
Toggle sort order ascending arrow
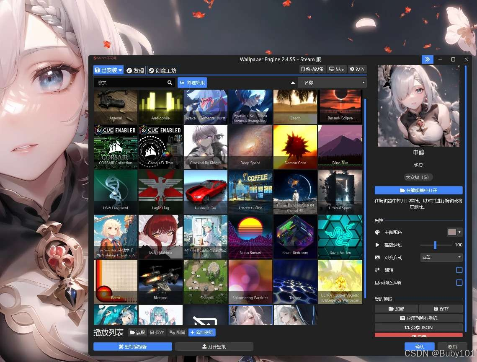pyautogui.click(x=293, y=83)
